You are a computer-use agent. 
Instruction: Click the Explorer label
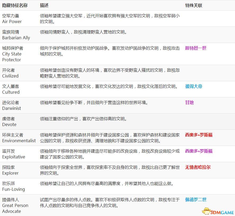(x=10, y=173)
